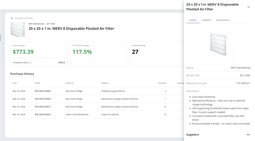Click Maintenance Supply Solutions row with quantity 1
Viewport: 255px width, 141px height.
(97, 99)
